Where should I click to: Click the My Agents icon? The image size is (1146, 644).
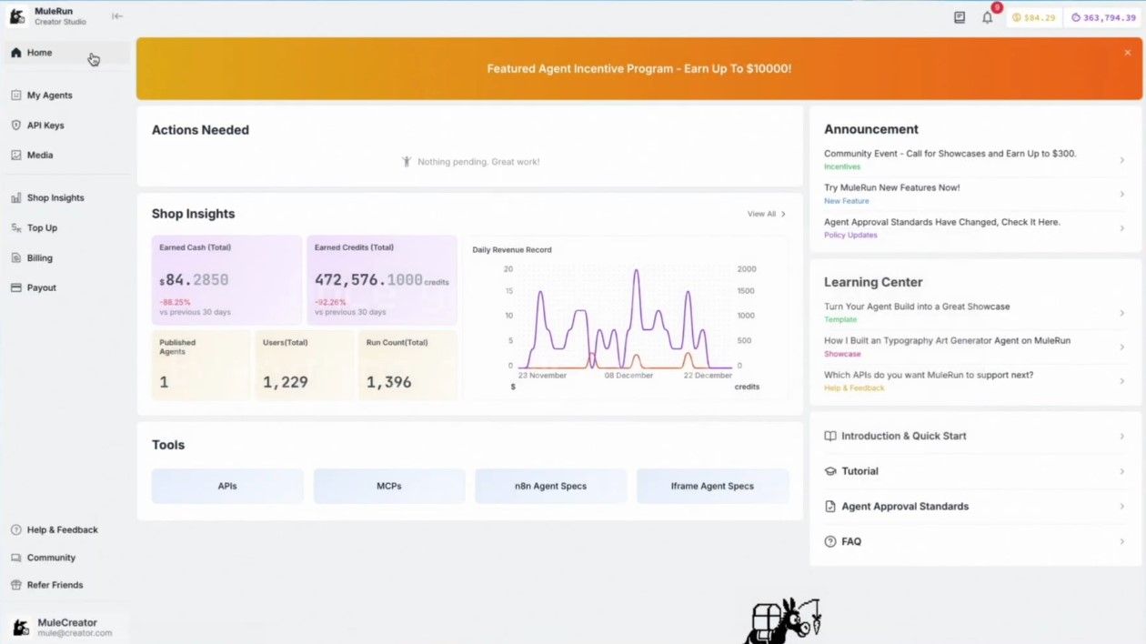pyautogui.click(x=15, y=95)
